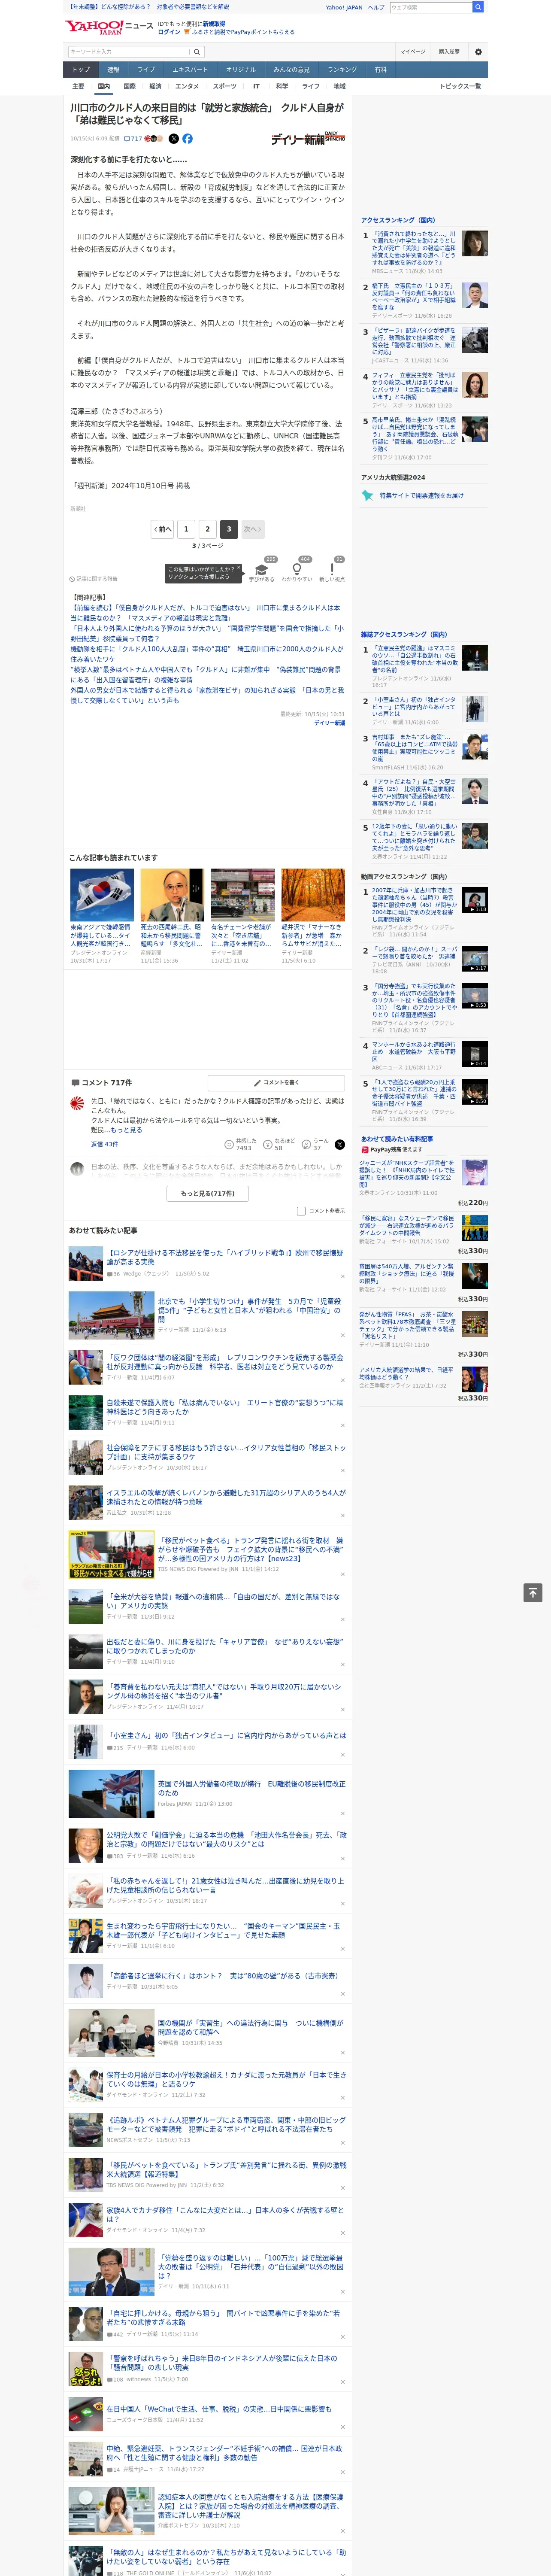
Task: Click the Yahoo! JAPAN news logo
Action: tap(109, 27)
